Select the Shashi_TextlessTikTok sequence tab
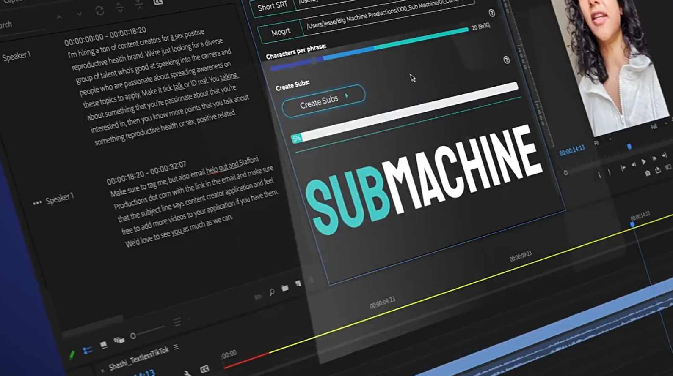The width and height of the screenshot is (673, 376). pos(139,358)
